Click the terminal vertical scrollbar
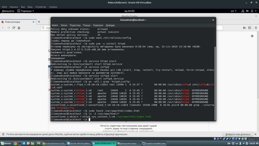Viewport: 259px width, 146px height. (x=215, y=83)
